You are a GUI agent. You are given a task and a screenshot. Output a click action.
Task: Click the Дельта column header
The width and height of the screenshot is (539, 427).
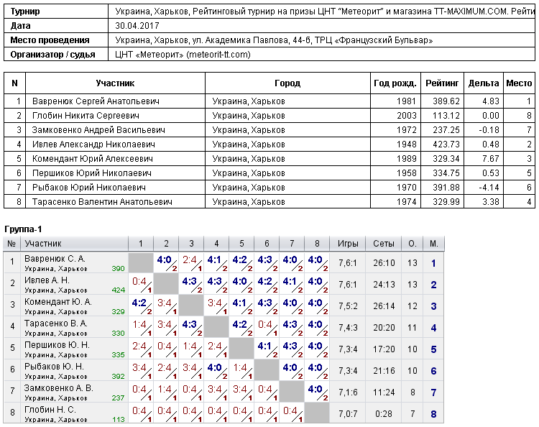(484, 83)
